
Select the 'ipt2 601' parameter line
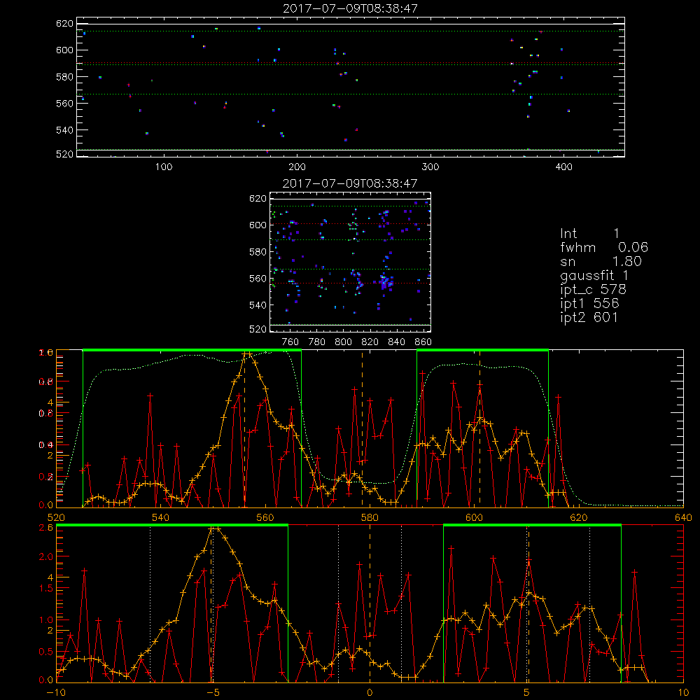click(x=589, y=317)
